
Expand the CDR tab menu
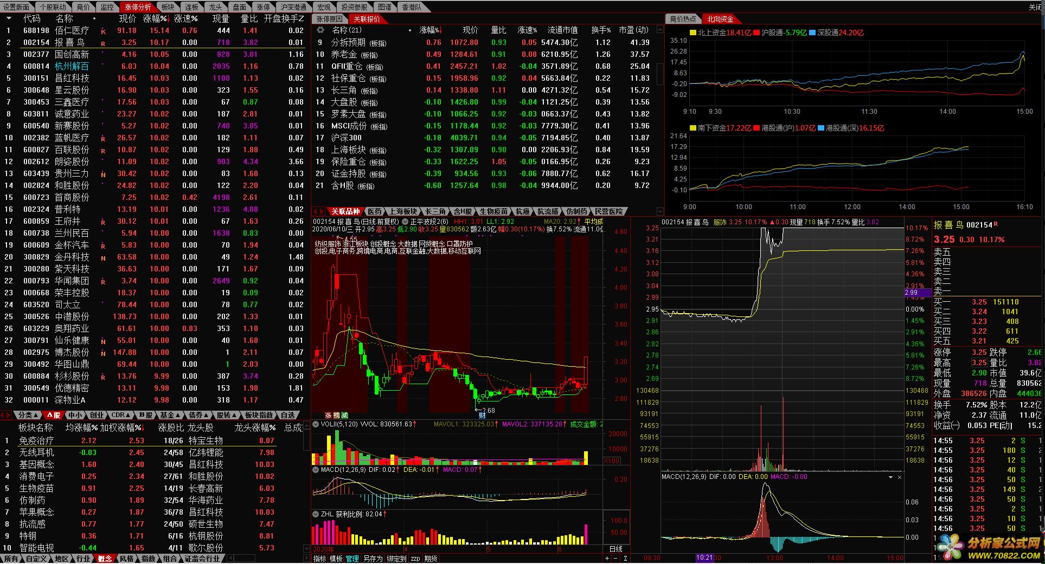(x=121, y=415)
